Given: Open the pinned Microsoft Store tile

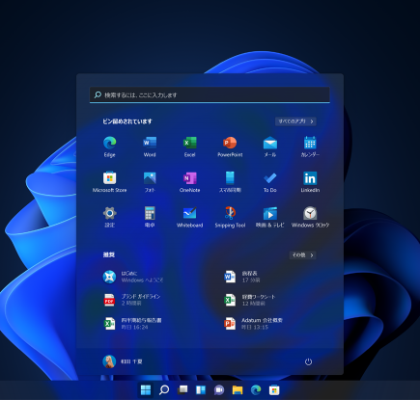Looking at the screenshot, I should click(109, 182).
